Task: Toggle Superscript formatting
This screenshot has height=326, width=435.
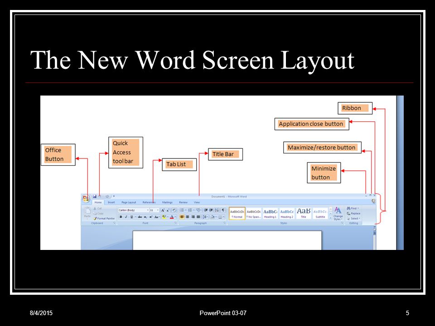Action: point(151,217)
